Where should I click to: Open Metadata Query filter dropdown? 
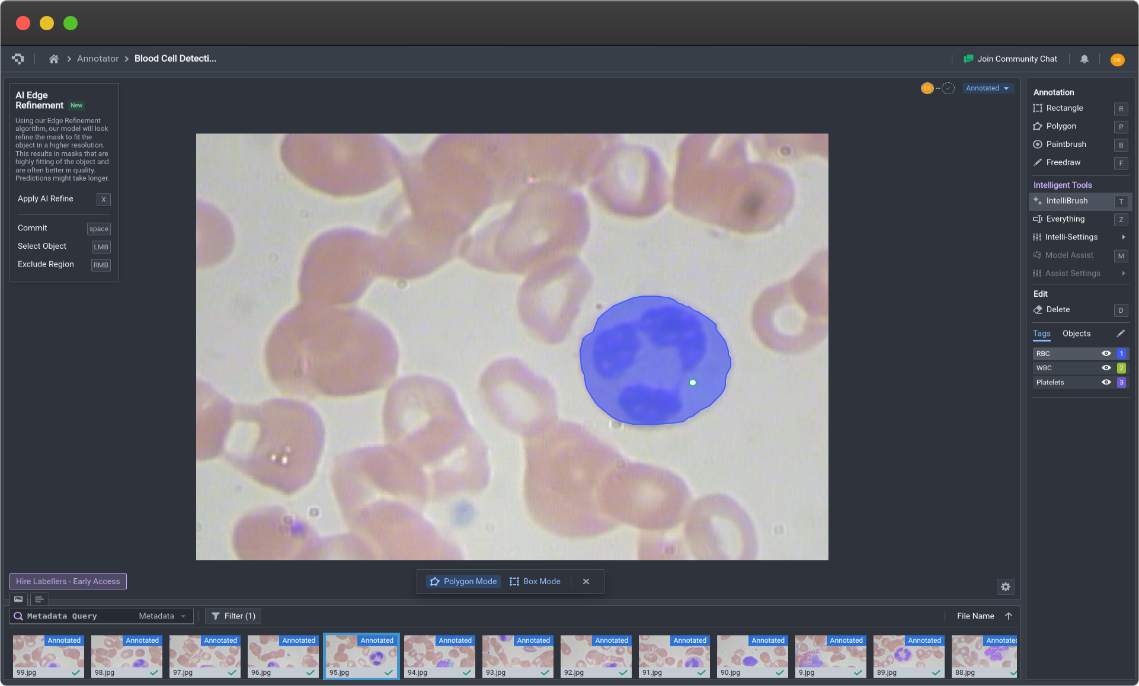tap(163, 616)
